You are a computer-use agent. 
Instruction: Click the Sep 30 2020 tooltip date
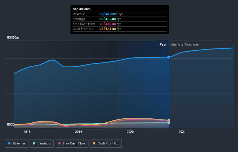pyautogui.click(x=81, y=9)
